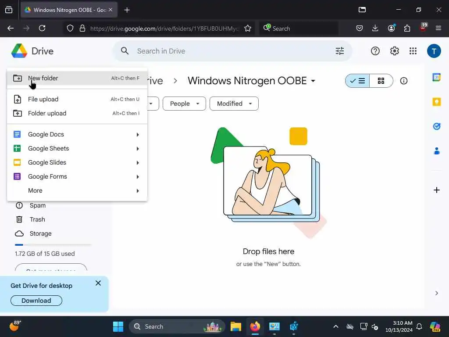The height and width of the screenshot is (337, 449).
Task: Open Drive search filter options icon
Action: pos(340,51)
